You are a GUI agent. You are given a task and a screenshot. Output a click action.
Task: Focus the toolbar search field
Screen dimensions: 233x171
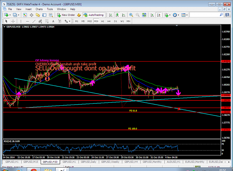[x=204, y=14]
